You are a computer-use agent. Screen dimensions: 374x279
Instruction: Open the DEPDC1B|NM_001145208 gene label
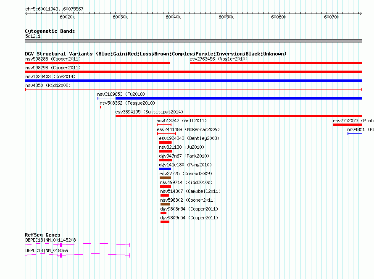tap(50, 240)
